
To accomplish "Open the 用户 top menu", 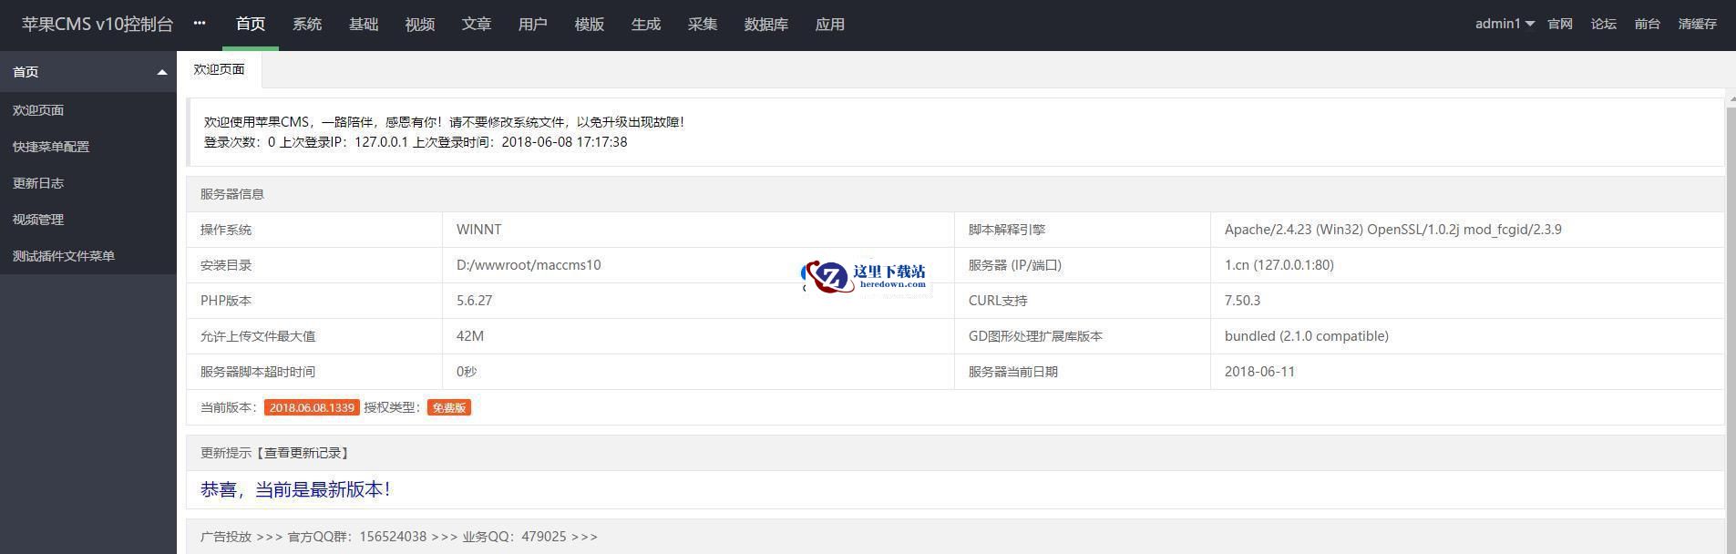I will click(533, 25).
